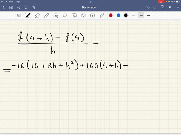The height and width of the screenshot is (135, 181).
Task: Open the thumbnail grid view
Action: [11, 7]
